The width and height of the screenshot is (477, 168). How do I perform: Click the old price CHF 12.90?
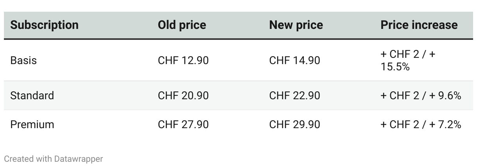183,61
